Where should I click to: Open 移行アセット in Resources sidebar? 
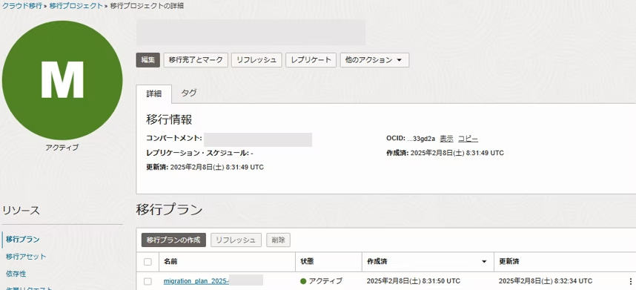click(26, 257)
